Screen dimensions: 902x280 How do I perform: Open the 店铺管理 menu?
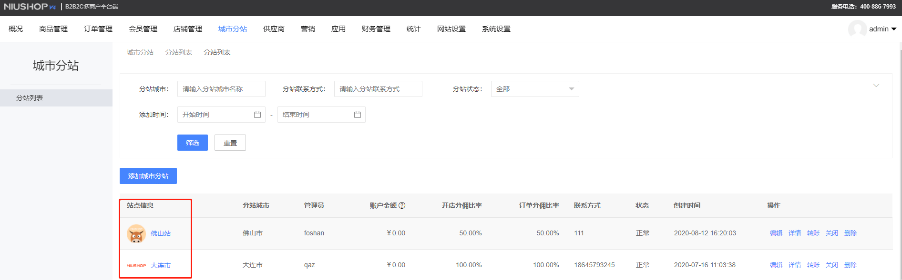(188, 29)
